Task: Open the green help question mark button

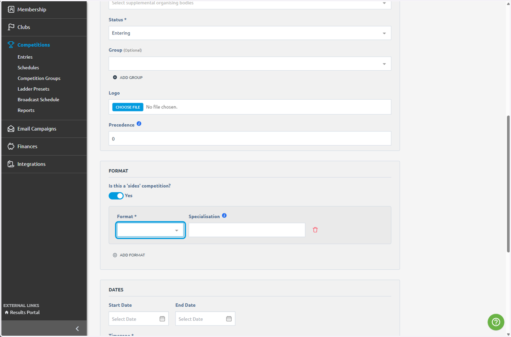Action: (x=496, y=322)
